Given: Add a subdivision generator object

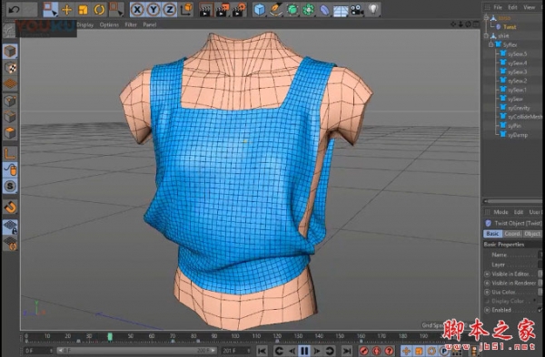Looking at the screenshot, I should (292, 10).
